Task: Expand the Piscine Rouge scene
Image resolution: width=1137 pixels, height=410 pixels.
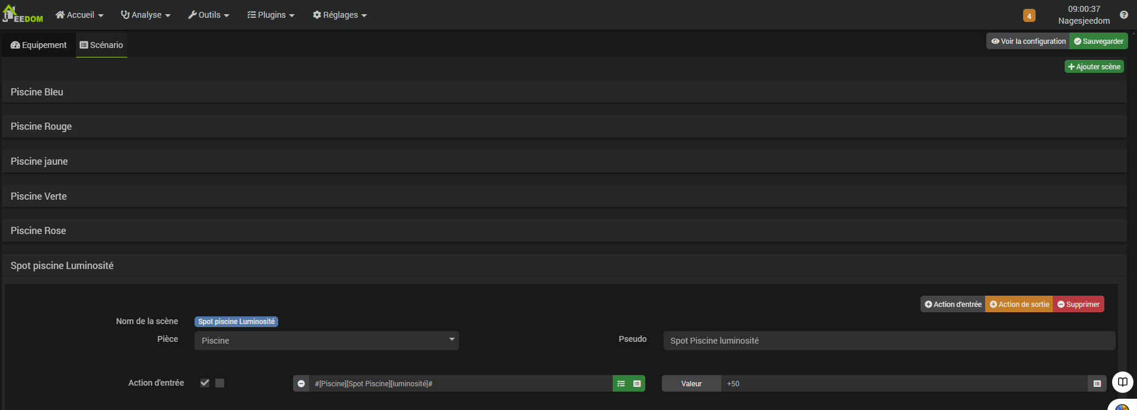Action: click(x=42, y=127)
